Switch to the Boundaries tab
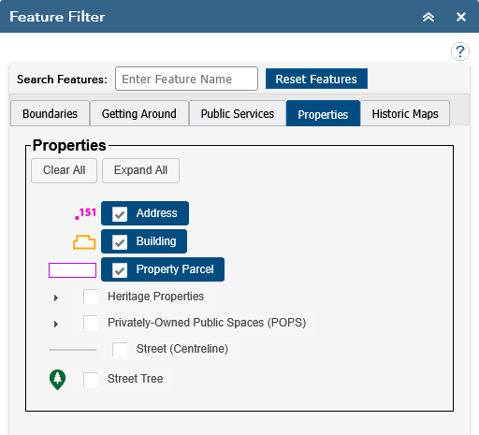Viewport: 479px width, 435px height. (x=50, y=113)
